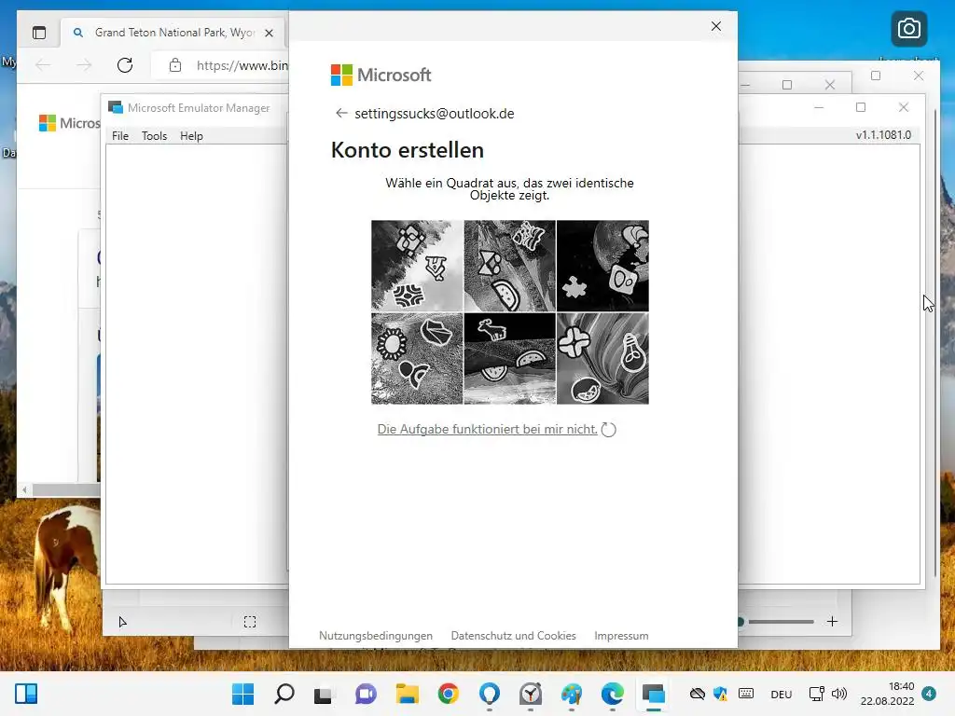This screenshot has width=955, height=716.
Task: Click the captcha reload circle icon
Action: click(608, 430)
